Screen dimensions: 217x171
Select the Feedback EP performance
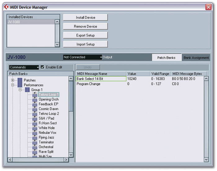[x=48, y=104]
